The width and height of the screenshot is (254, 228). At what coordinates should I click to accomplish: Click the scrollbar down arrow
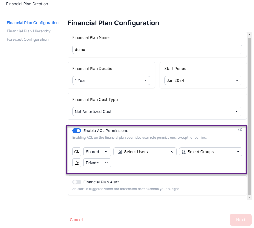tap(249, 197)
